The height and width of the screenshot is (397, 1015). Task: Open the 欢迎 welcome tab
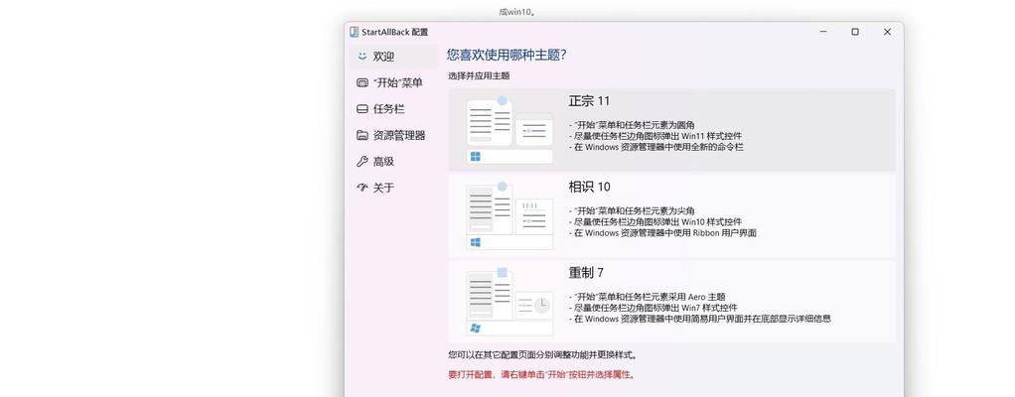393,57
